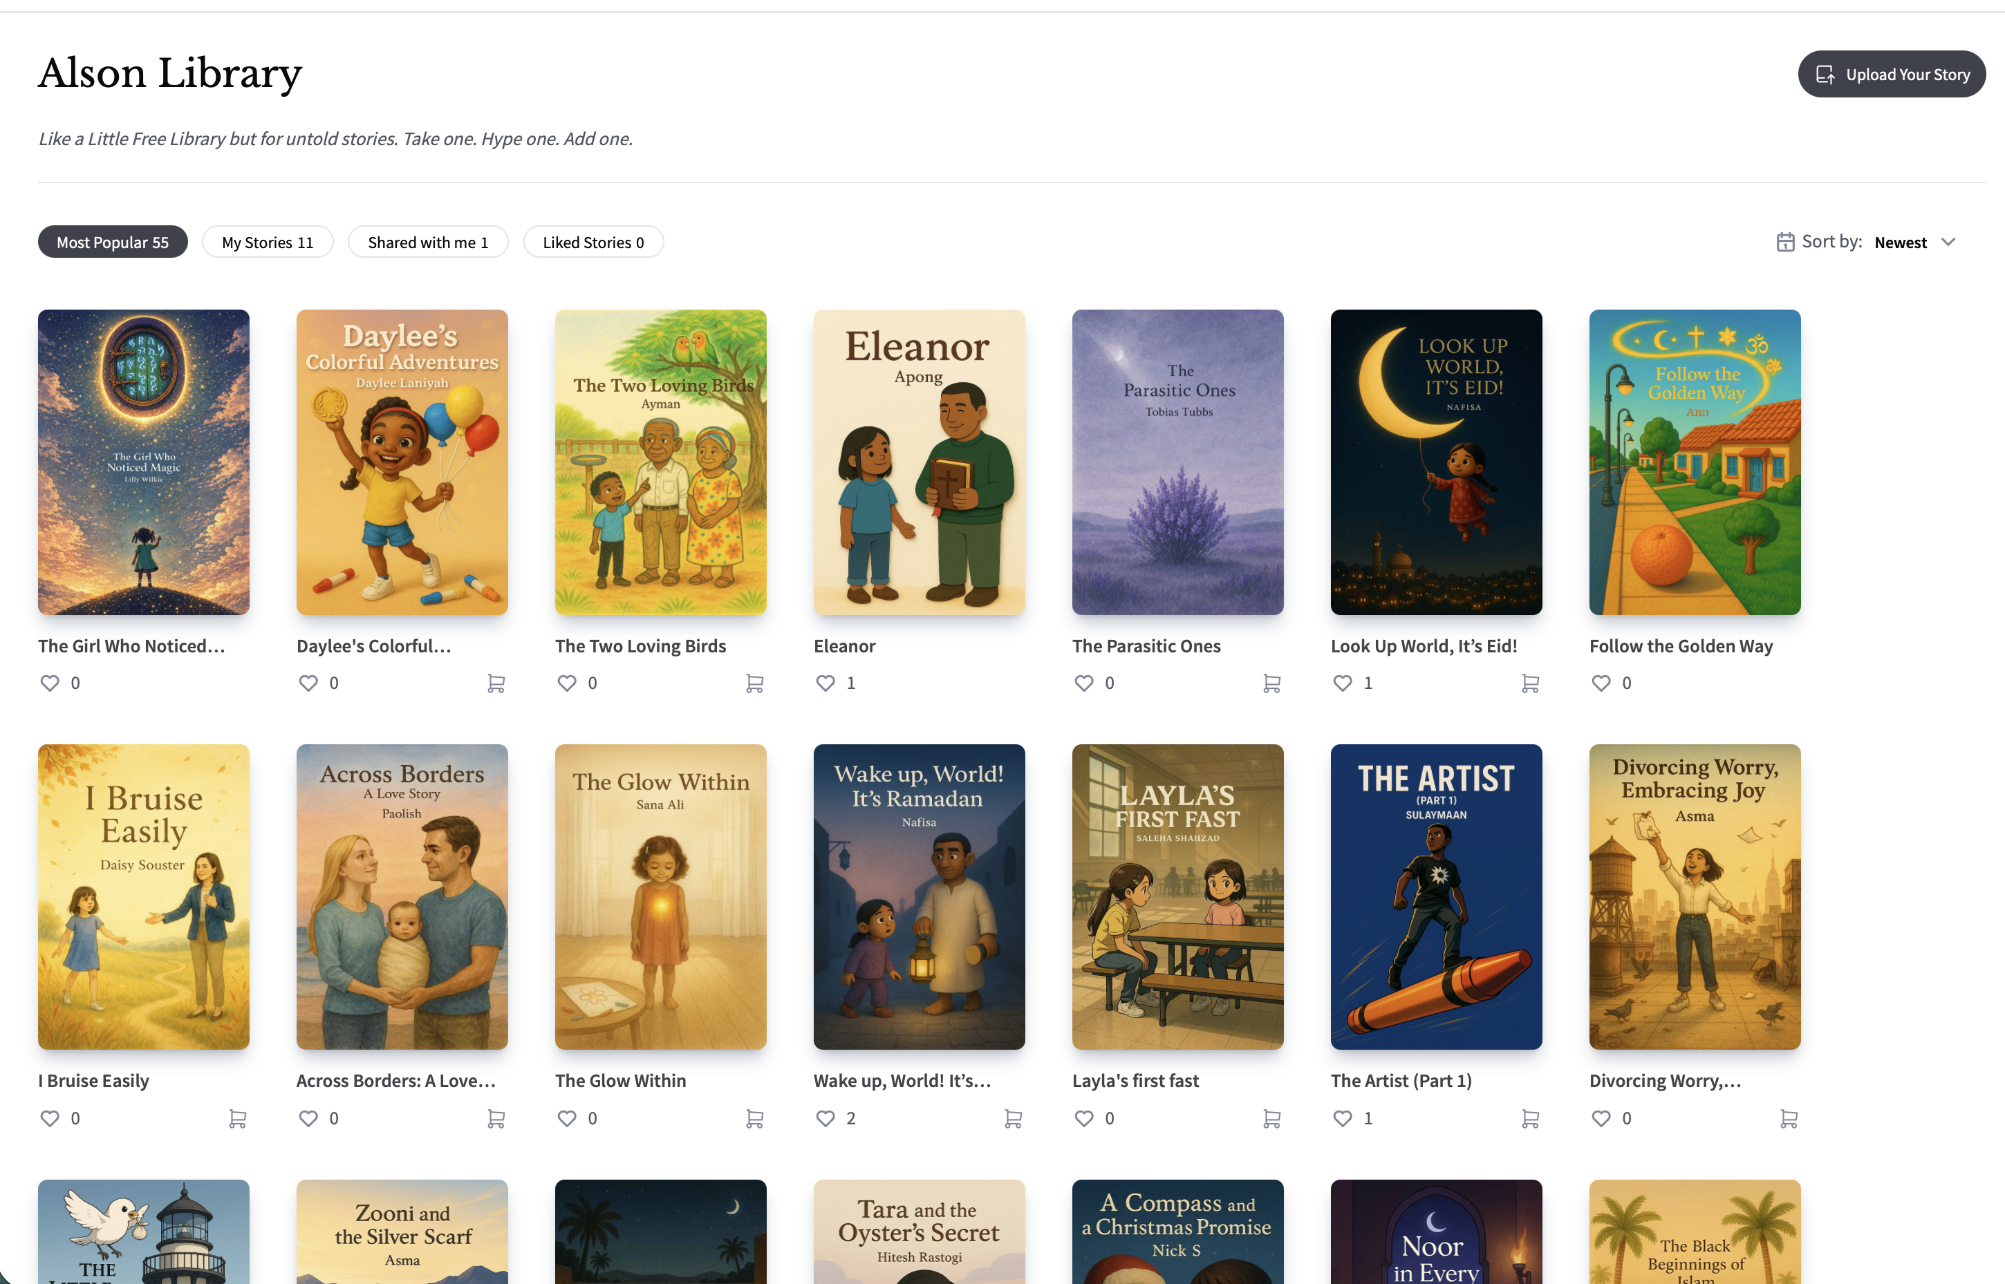The image size is (2005, 1284).
Task: Like Wake up, World! It's Ramadan
Action: pos(825,1118)
